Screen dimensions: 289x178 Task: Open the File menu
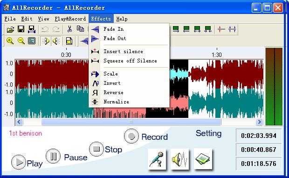point(10,19)
